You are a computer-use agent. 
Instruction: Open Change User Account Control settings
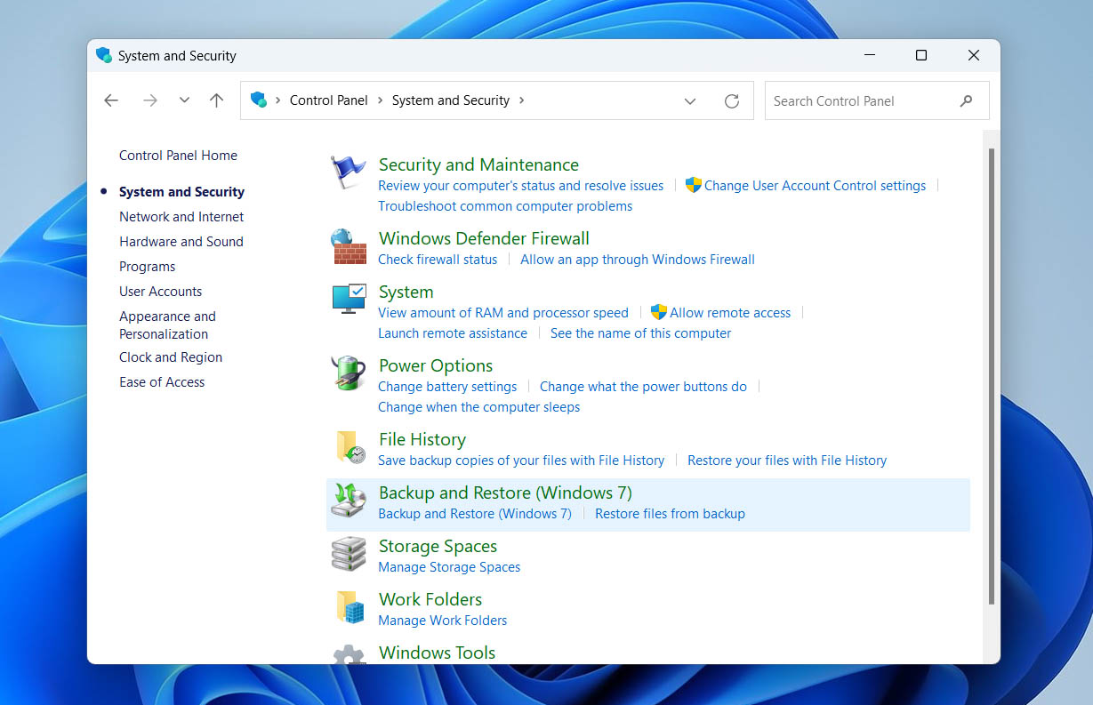click(x=815, y=186)
